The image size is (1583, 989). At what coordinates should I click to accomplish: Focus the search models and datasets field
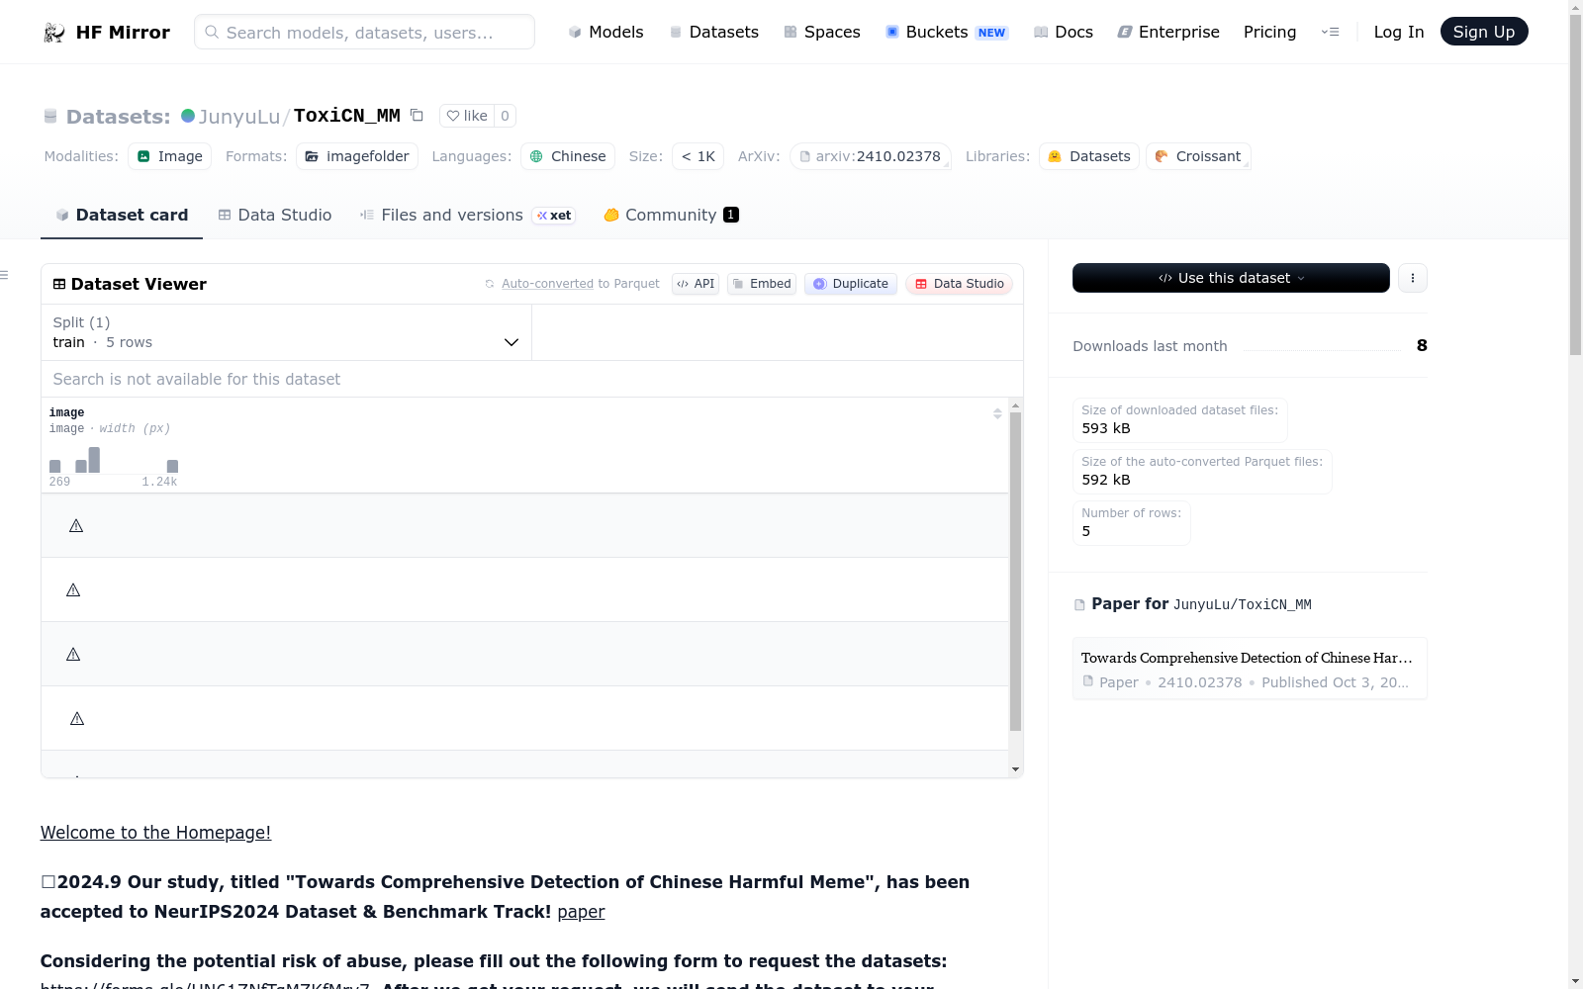point(364,32)
